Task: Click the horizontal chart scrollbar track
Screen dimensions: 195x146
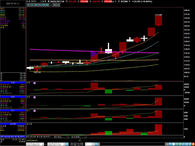Action: coord(133,144)
